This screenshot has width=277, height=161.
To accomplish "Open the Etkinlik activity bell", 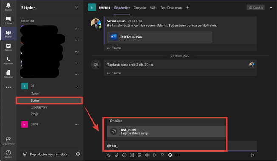I will click(8, 7).
